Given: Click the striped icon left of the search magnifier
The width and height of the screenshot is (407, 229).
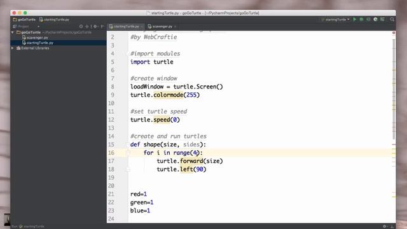Looking at the screenshot, I should [382, 20].
